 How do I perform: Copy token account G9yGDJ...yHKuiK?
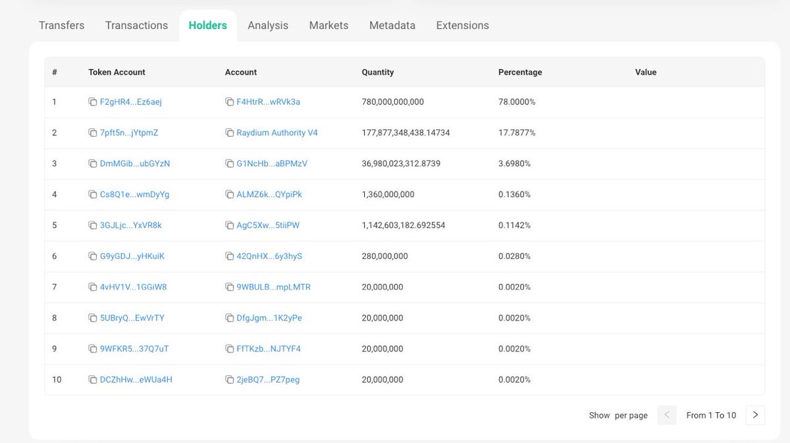[93, 256]
